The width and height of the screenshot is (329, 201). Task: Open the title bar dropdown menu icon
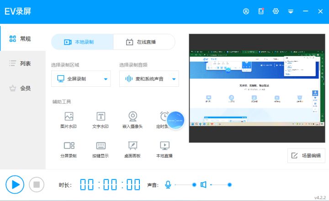point(291,11)
